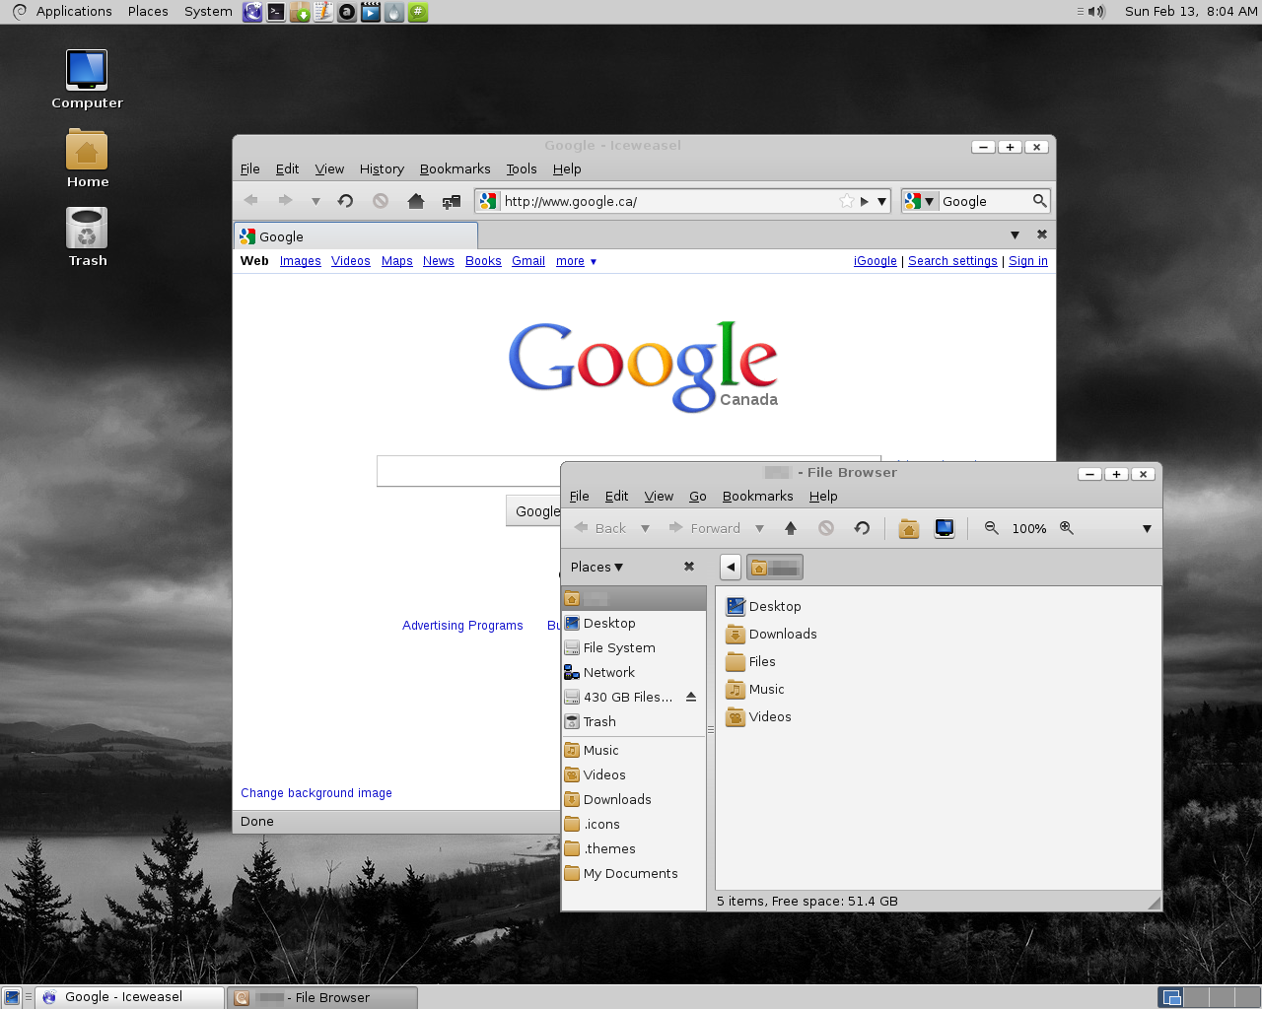Toggle path bar back arrow button
Screen dimensions: 1262x1009
tap(731, 567)
